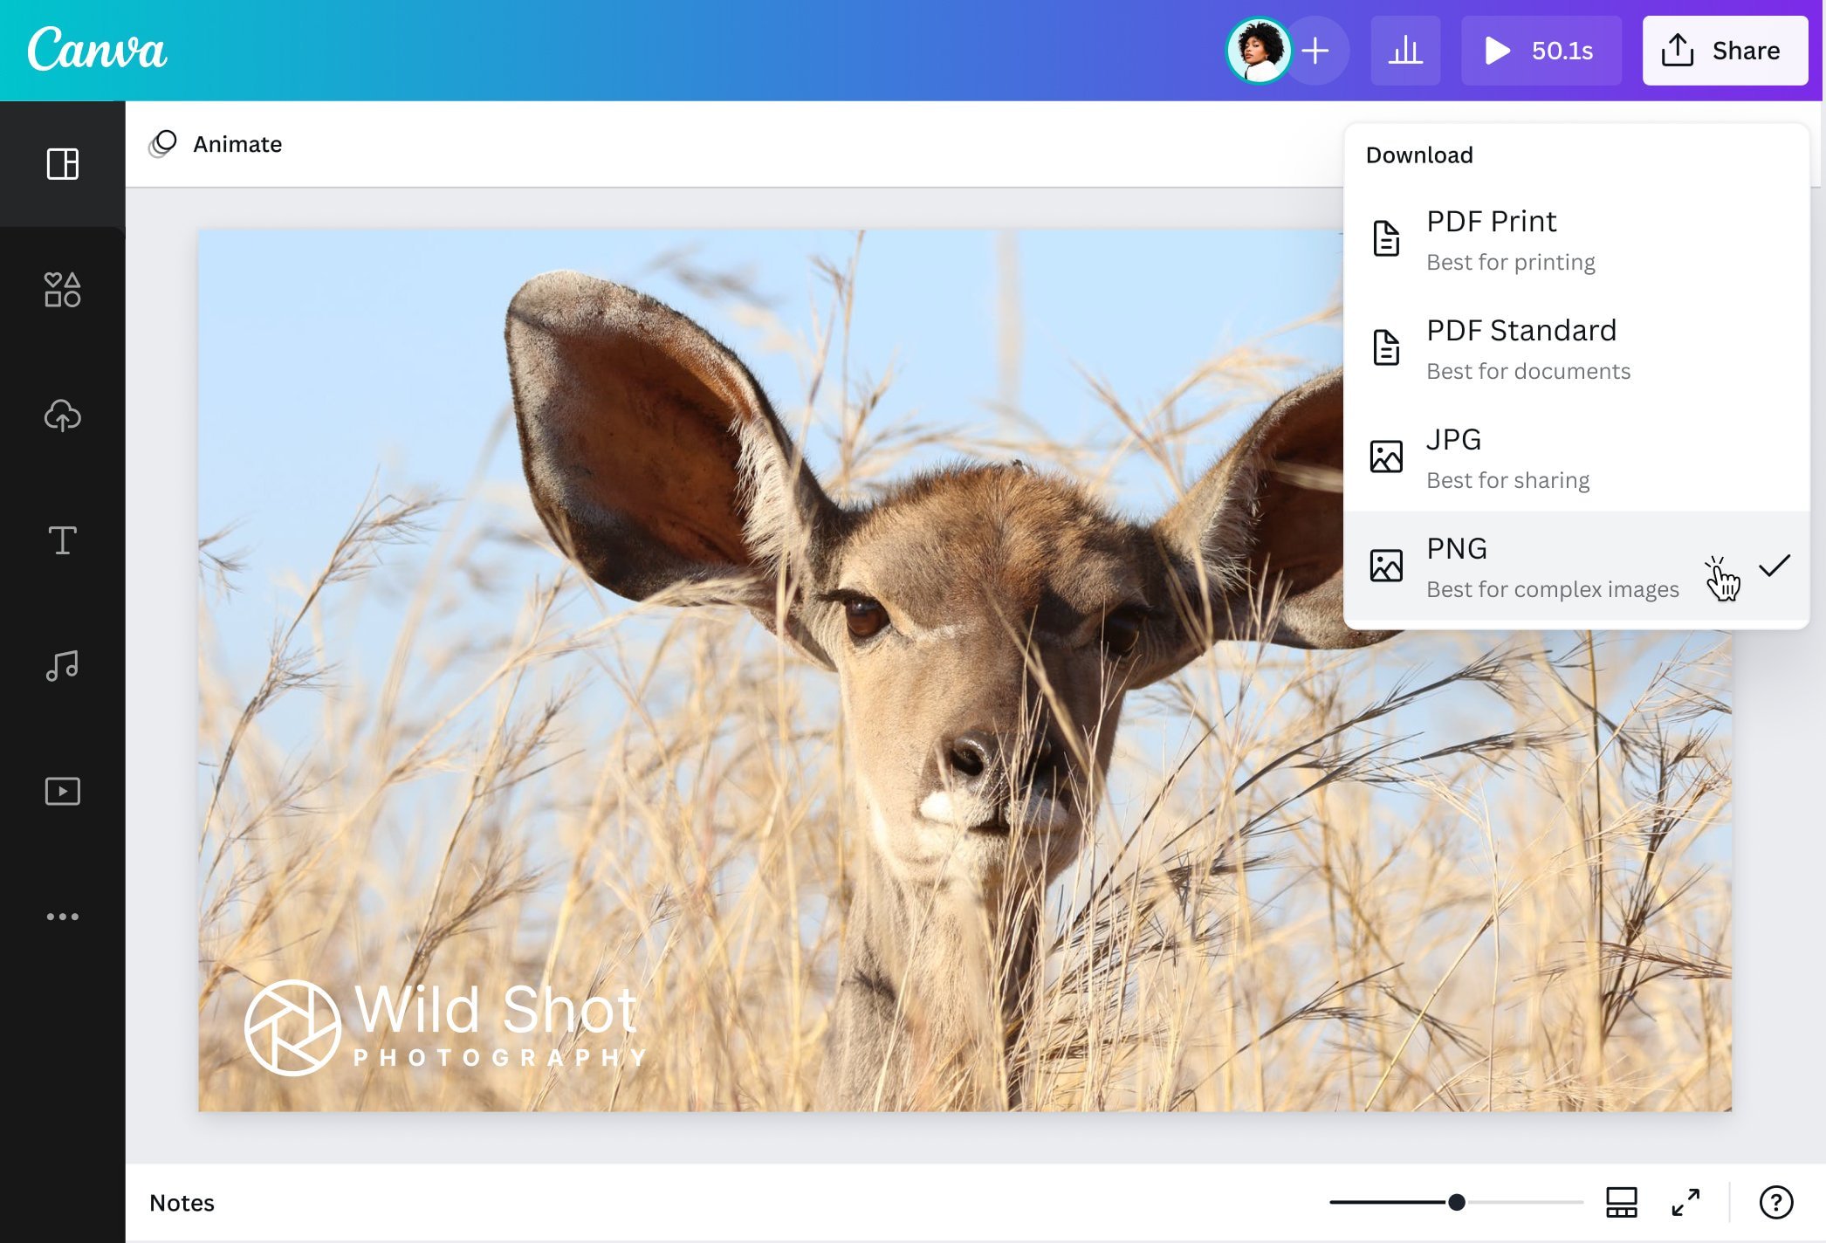
Task: Click the Upload files icon
Action: point(62,414)
